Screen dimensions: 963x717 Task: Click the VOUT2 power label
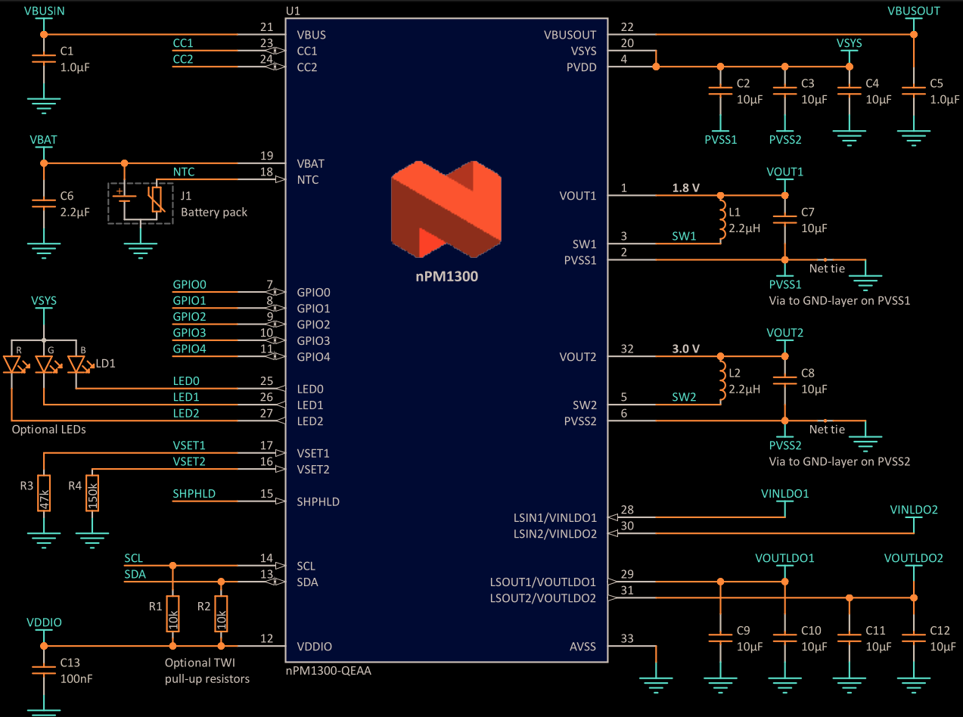click(x=785, y=333)
